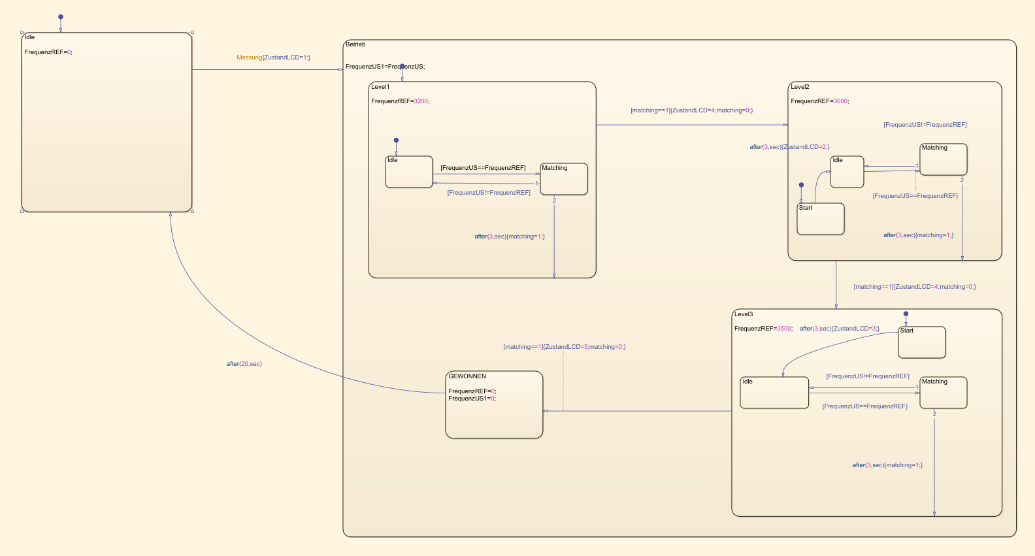Screen dimensions: 1035x556
Task: Select the Matching state inside Level1
Action: click(564, 180)
